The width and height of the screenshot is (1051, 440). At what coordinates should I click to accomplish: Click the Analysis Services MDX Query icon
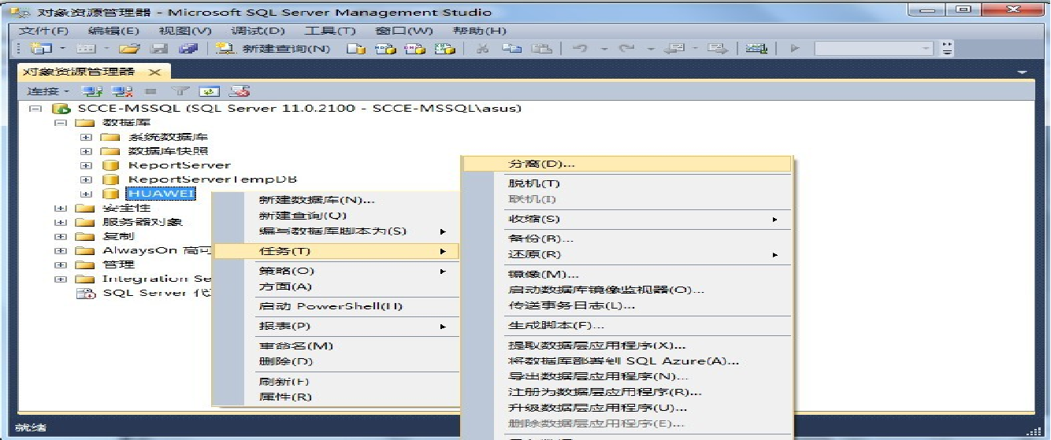(x=385, y=49)
